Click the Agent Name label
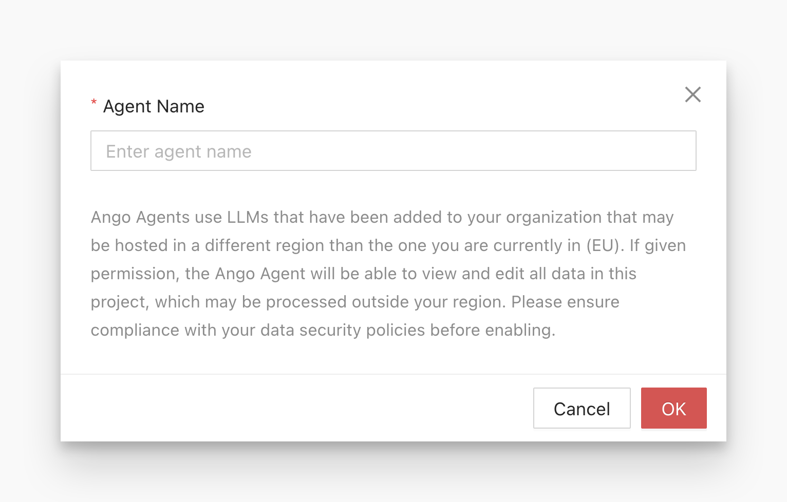Screen dimensions: 787x502 (154, 106)
